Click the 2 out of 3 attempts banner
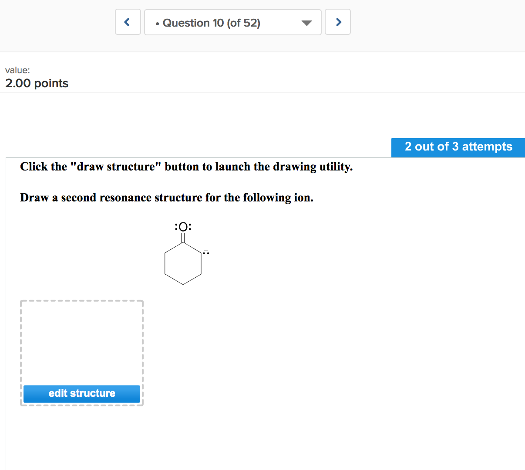 458,147
